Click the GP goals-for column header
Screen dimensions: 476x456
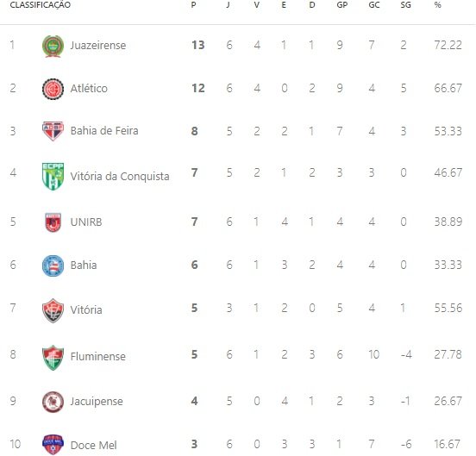(342, 5)
